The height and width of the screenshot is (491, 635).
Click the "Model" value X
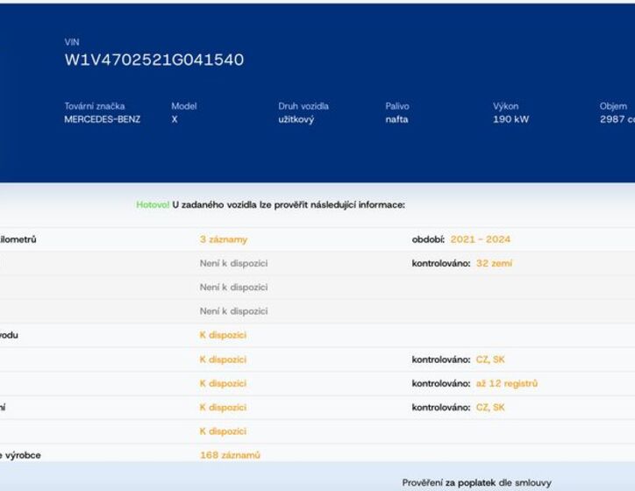(175, 119)
